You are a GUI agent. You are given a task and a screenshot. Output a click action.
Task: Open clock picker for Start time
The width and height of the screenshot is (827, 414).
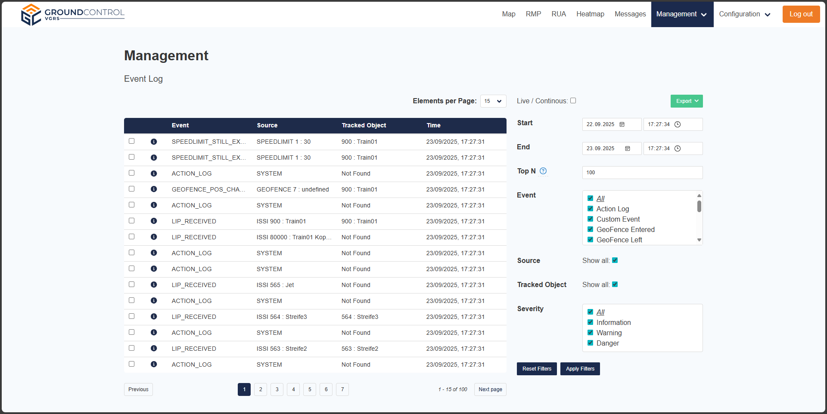click(x=678, y=124)
